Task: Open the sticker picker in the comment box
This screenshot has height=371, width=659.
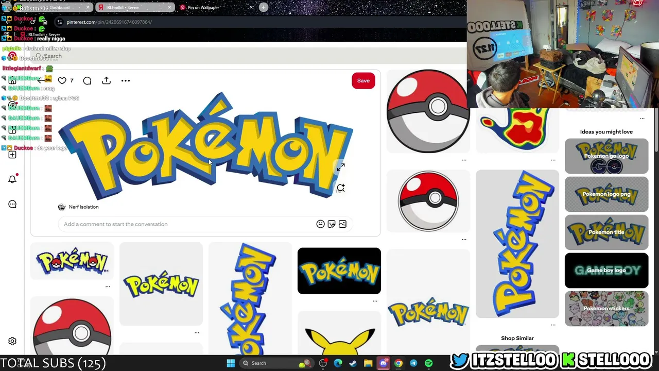Action: (x=332, y=224)
